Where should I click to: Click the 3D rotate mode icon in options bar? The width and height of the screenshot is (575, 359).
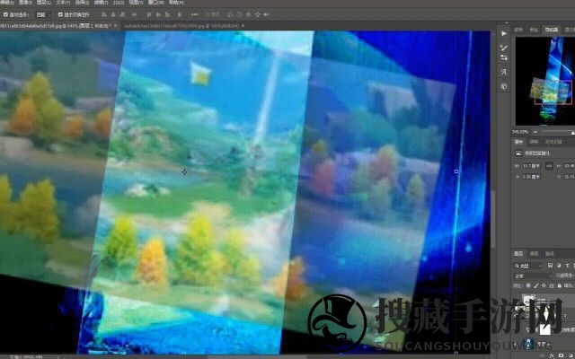click(x=230, y=14)
